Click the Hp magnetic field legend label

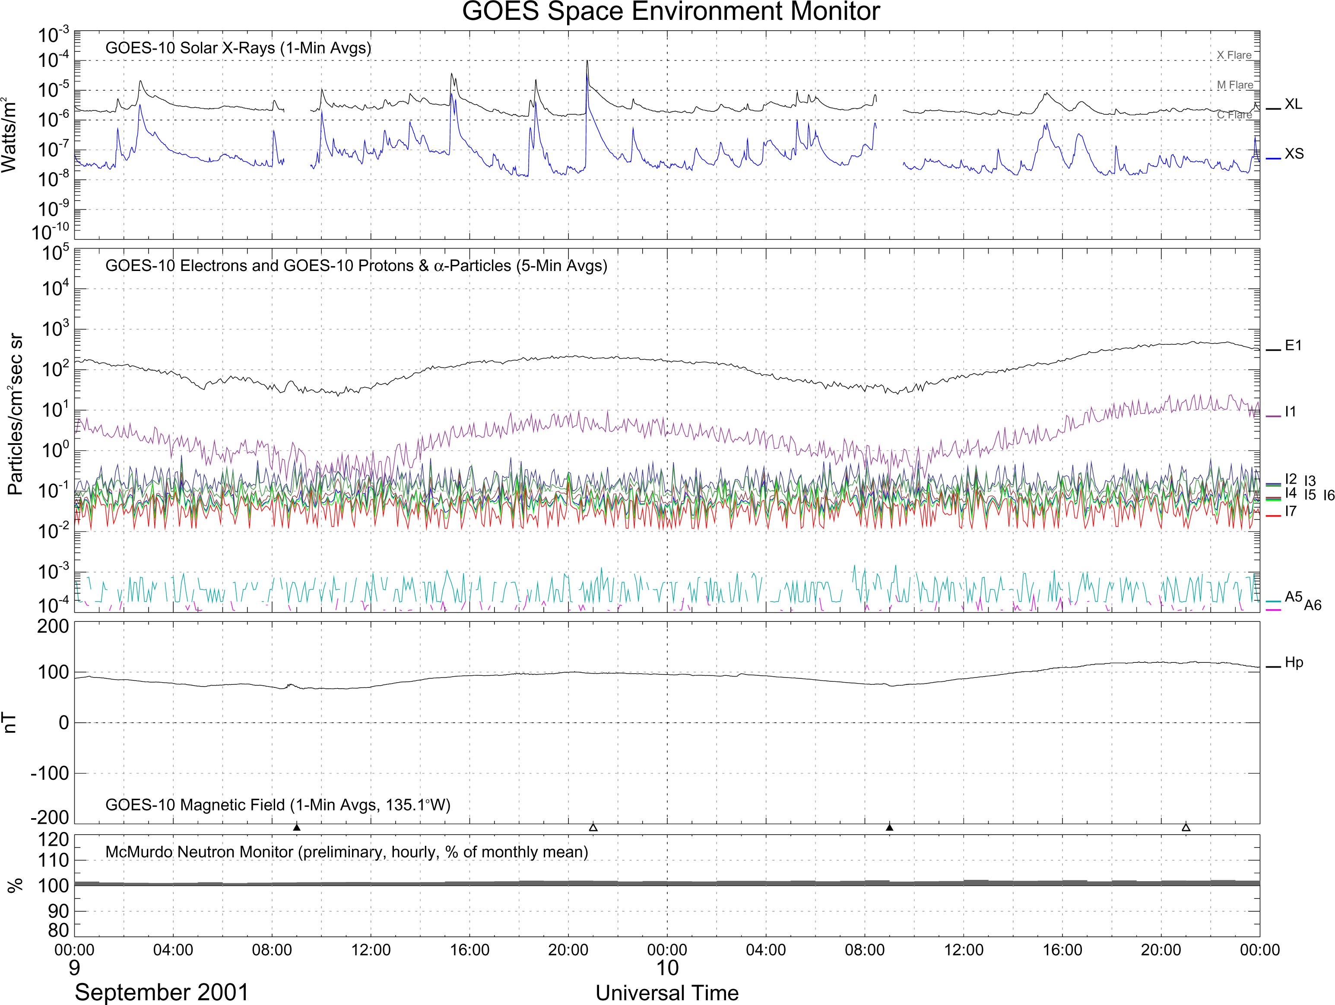(1294, 663)
